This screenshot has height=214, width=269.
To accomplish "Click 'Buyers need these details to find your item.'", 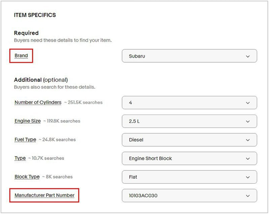I will (63, 40).
